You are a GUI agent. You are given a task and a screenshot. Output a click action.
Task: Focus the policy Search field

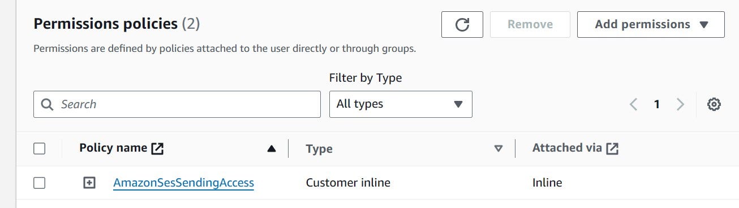[177, 104]
